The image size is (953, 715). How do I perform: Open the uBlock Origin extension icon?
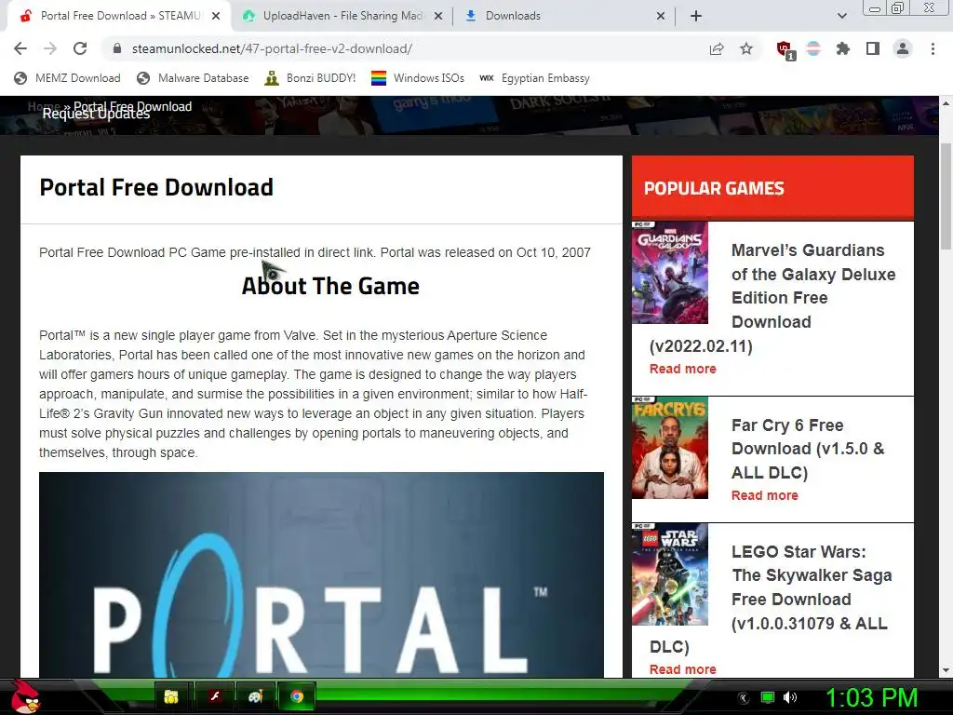785,50
